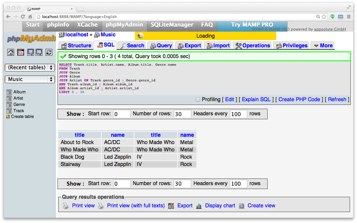
Task: Click the Explain SQL link
Action: 256,99
